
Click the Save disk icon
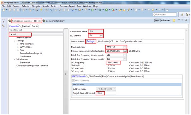coord(10,10)
